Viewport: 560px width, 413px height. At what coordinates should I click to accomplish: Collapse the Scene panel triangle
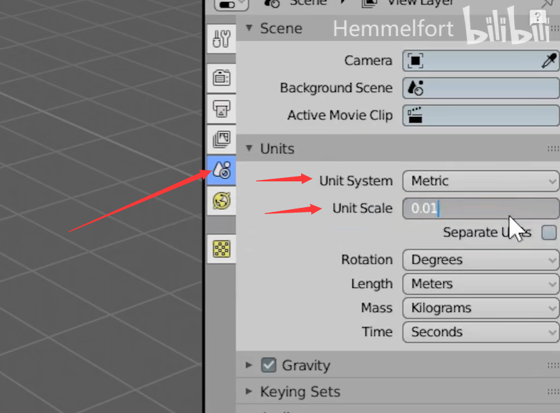point(249,28)
